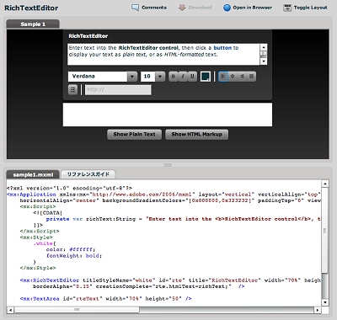Click the code pane scroll-down arrow
Viewport: 337px width, 320px height.
[x=325, y=302]
